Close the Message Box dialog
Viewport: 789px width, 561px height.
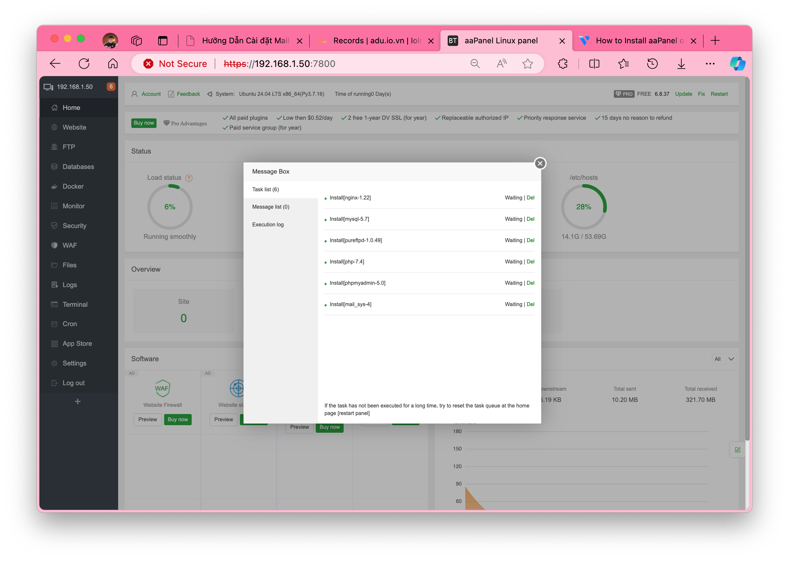[x=540, y=163]
